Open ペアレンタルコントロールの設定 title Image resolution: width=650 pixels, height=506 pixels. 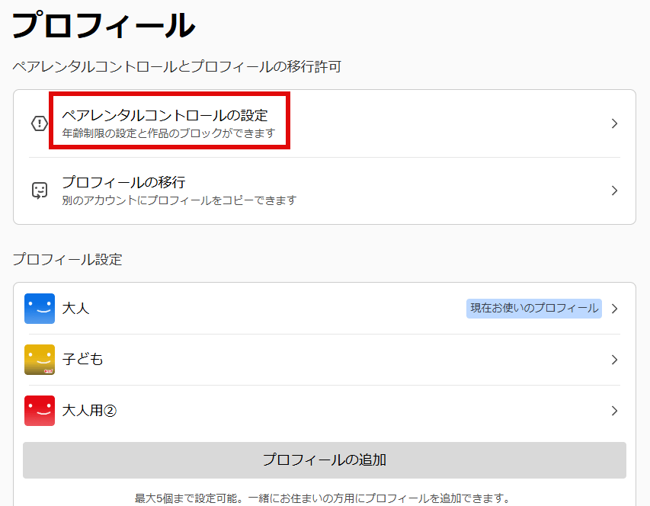(165, 116)
